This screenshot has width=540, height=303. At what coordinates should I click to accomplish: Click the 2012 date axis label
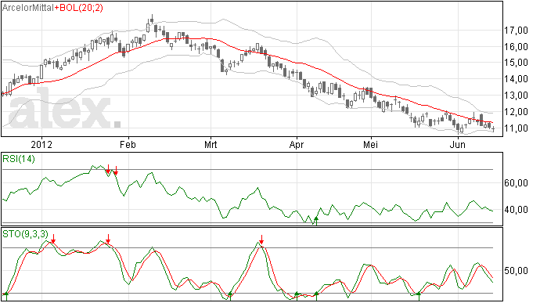pos(41,144)
